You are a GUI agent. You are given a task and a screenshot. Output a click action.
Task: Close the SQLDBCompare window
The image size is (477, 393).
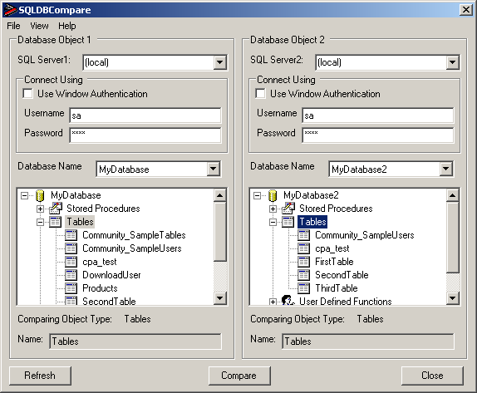coord(466,10)
